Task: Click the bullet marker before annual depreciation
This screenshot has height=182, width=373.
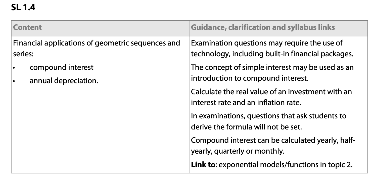Action: [x=15, y=81]
